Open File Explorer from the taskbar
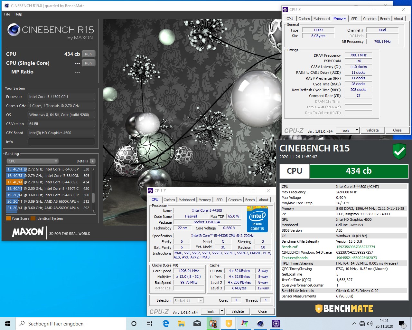Image resolution: width=412 pixels, height=330 pixels. (181, 324)
